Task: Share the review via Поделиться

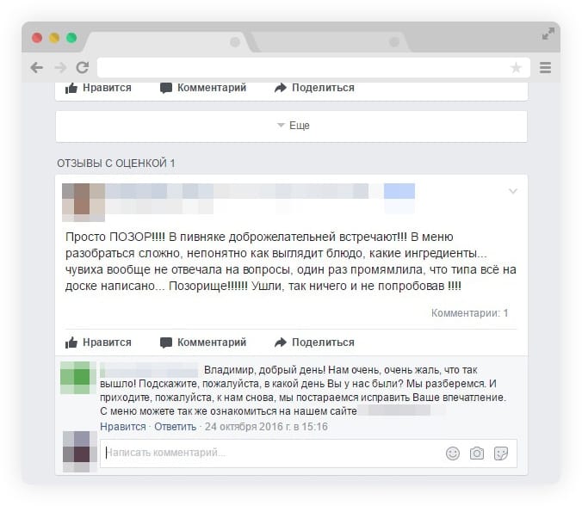Action: click(314, 342)
